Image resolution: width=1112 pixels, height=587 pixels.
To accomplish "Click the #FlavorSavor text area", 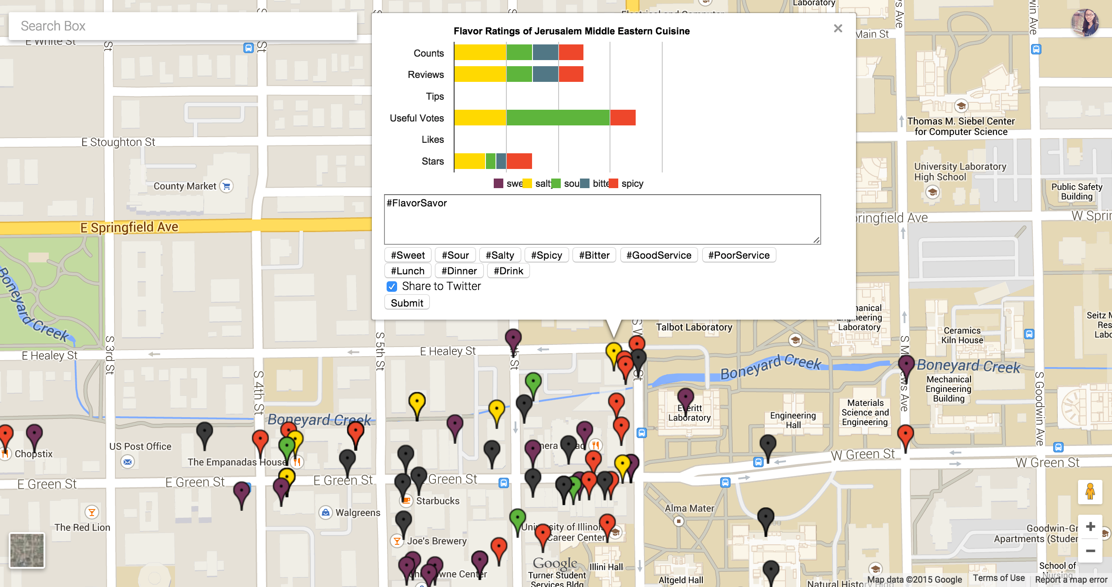I will [x=602, y=219].
